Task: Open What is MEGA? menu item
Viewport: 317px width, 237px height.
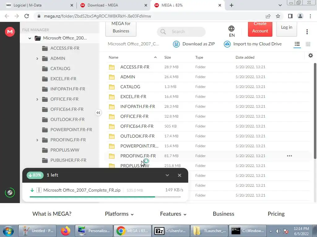Action: (x=52, y=214)
